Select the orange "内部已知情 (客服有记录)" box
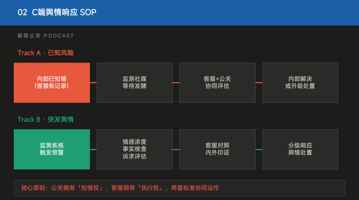The width and height of the screenshot is (359, 200). [x=52, y=82]
